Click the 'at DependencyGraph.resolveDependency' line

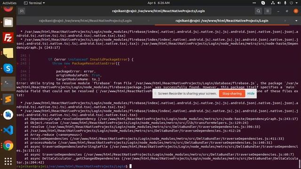161,119
